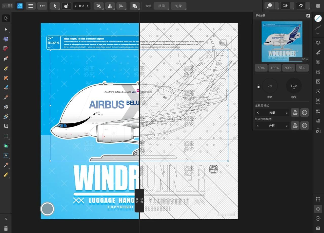Pick the Pencil tool
The image size is (324, 233).
[6, 68]
